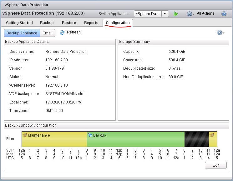
Task: Click the Maintenance broom icon
Action: click(25, 135)
